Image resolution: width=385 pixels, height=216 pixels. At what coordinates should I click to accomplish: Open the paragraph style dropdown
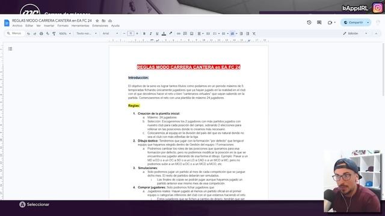pyautogui.click(x=87, y=34)
